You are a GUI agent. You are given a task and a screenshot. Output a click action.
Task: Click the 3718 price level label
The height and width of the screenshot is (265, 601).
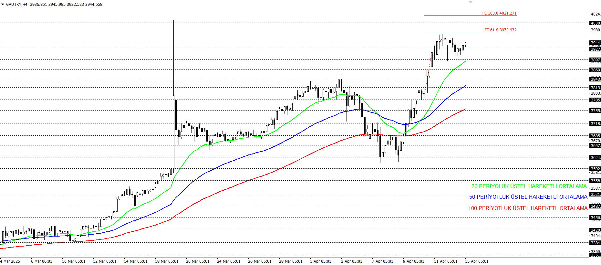coord(595,123)
